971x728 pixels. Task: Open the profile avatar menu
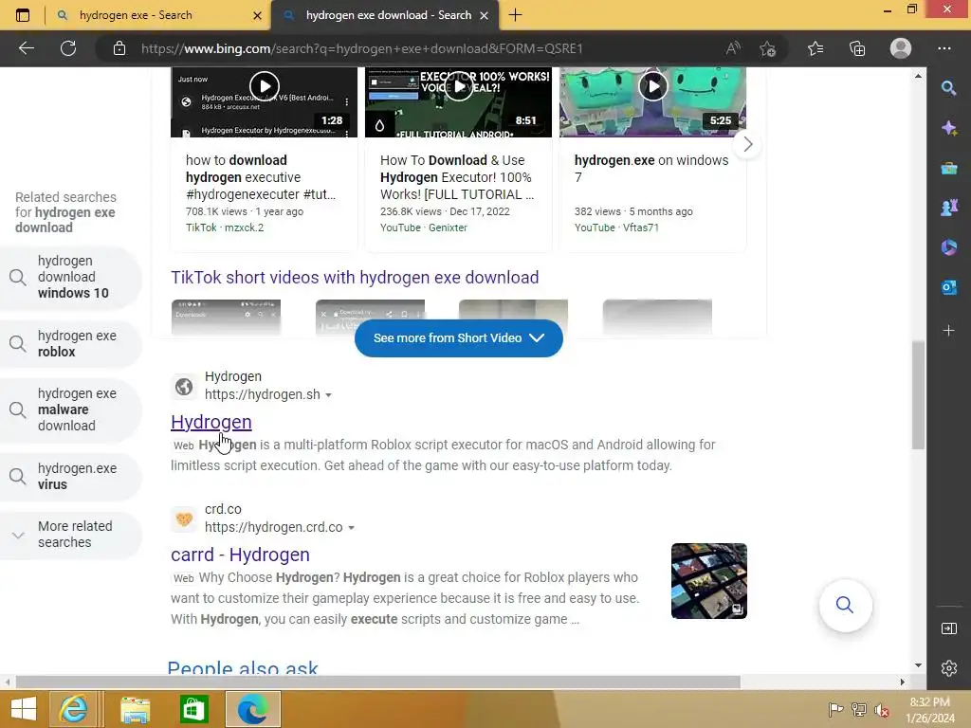pyautogui.click(x=901, y=48)
